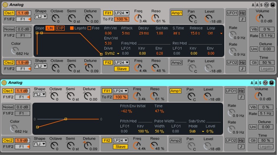Toggle Vib switch in top Analog
The width and height of the screenshot is (278, 155).
(254, 29)
